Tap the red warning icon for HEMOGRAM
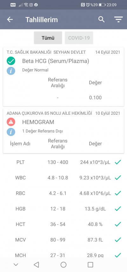This screenshot has height=272, width=127. click(11, 122)
